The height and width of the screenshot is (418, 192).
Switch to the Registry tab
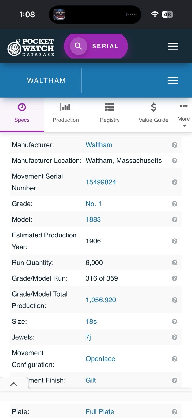click(x=110, y=114)
